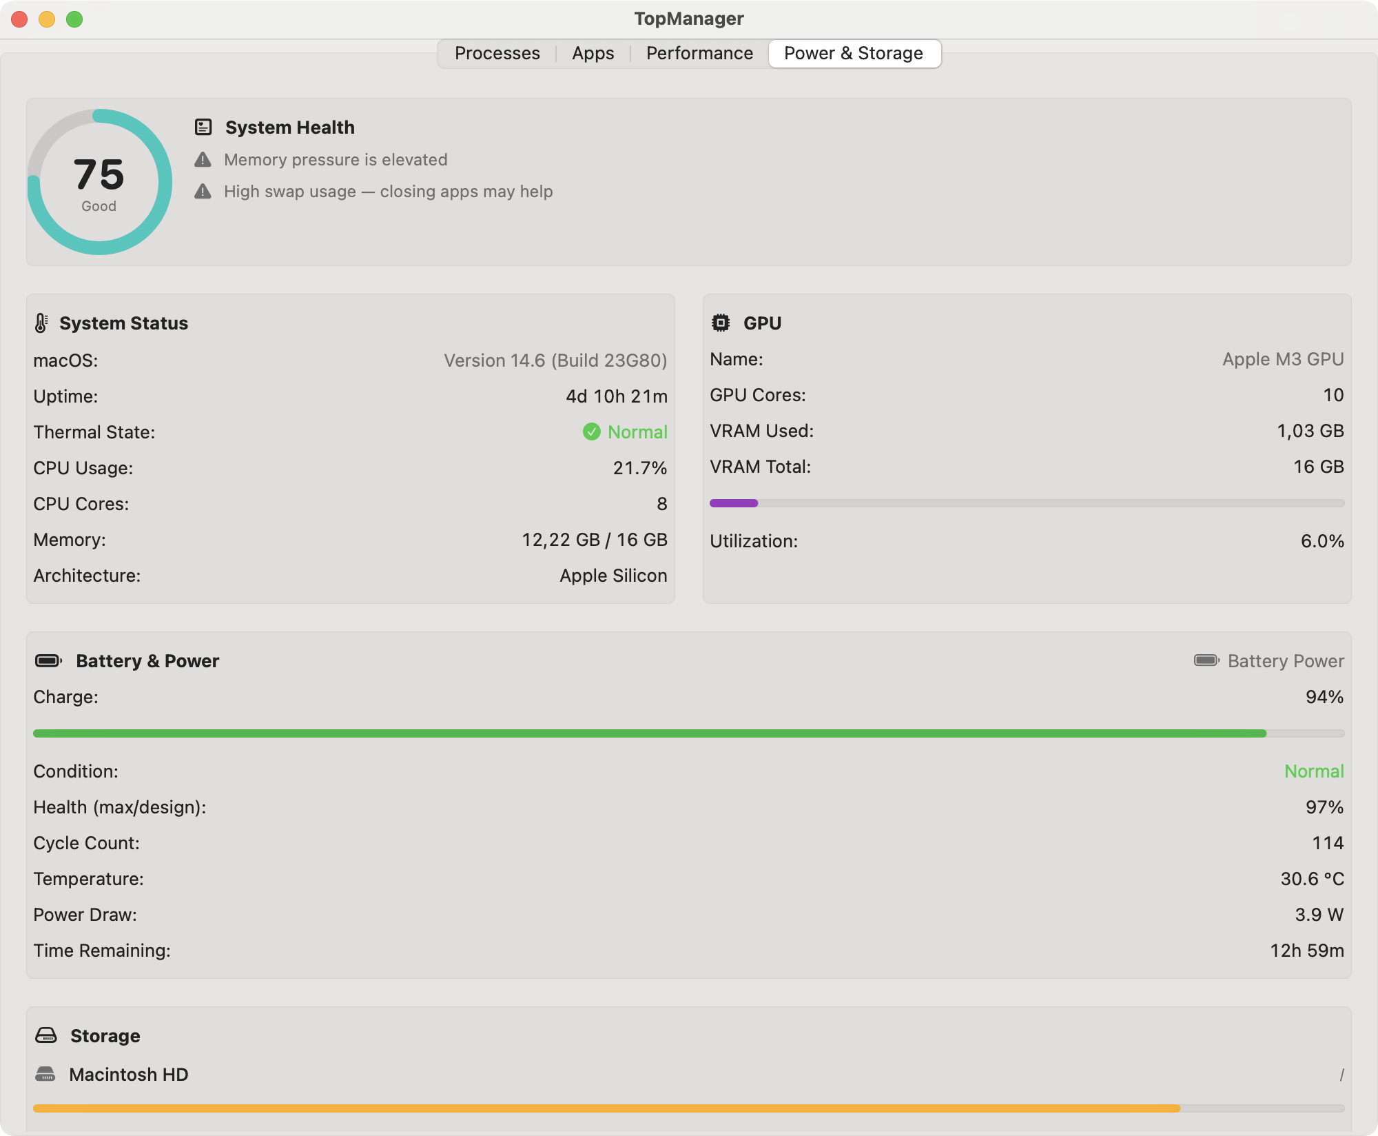1378x1136 pixels.
Task: Click the Macintosh HD disk icon
Action: coord(45,1074)
